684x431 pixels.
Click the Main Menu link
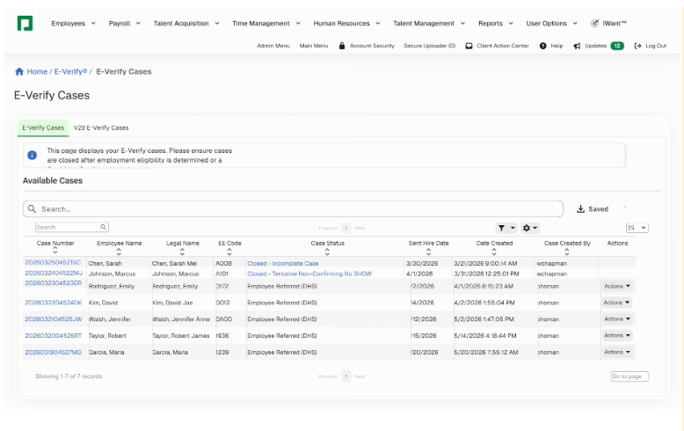314,46
